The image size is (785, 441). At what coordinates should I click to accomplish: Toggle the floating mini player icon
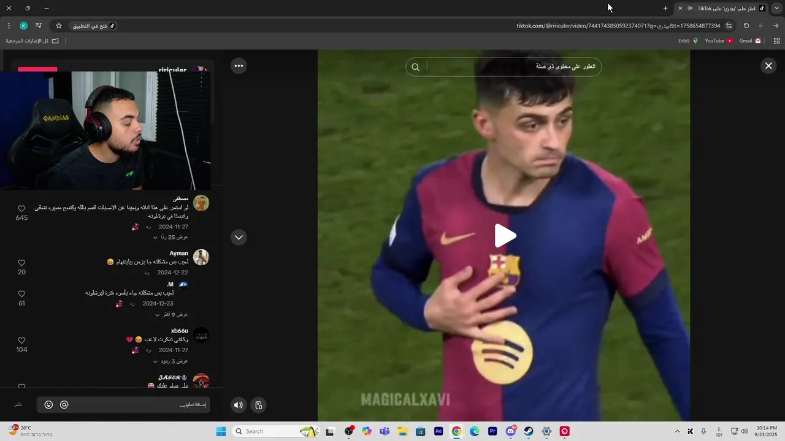pyautogui.click(x=259, y=405)
